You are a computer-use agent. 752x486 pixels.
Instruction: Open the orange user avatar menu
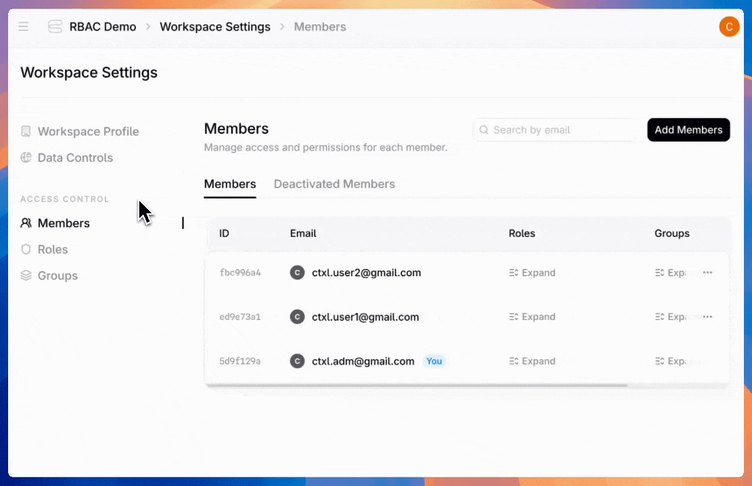click(729, 27)
